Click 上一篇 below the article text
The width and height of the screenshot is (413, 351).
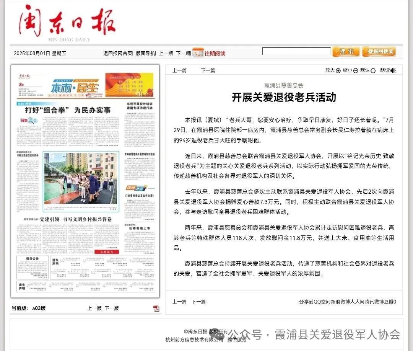point(179,302)
